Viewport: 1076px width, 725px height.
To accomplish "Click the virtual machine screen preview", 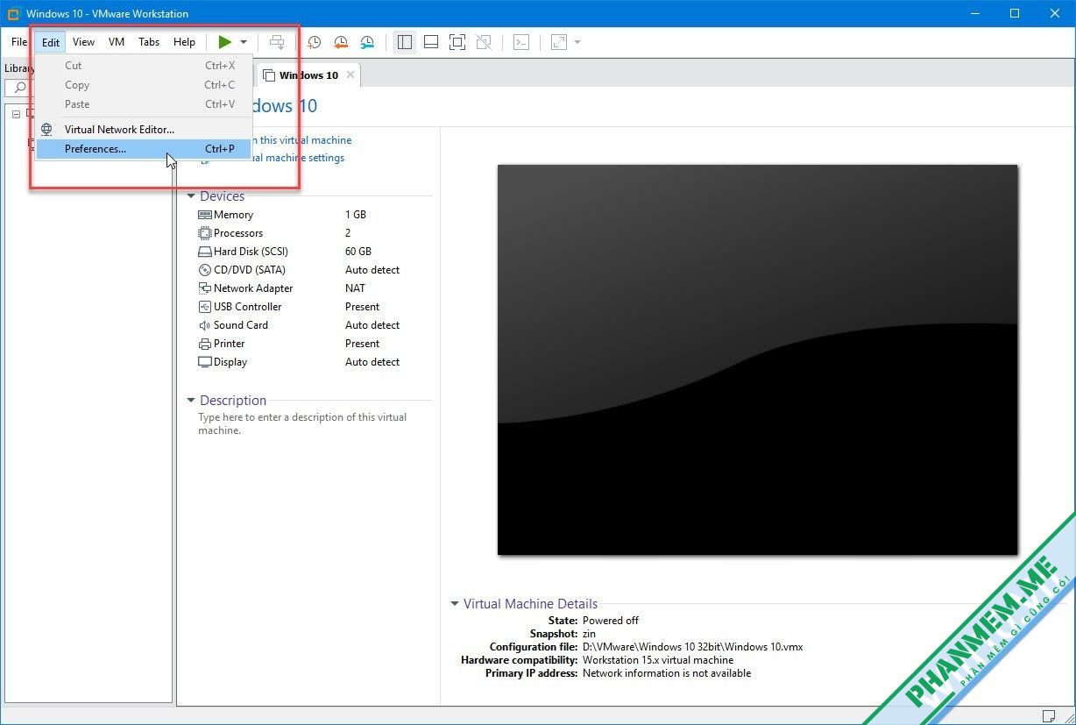I will pyautogui.click(x=758, y=359).
